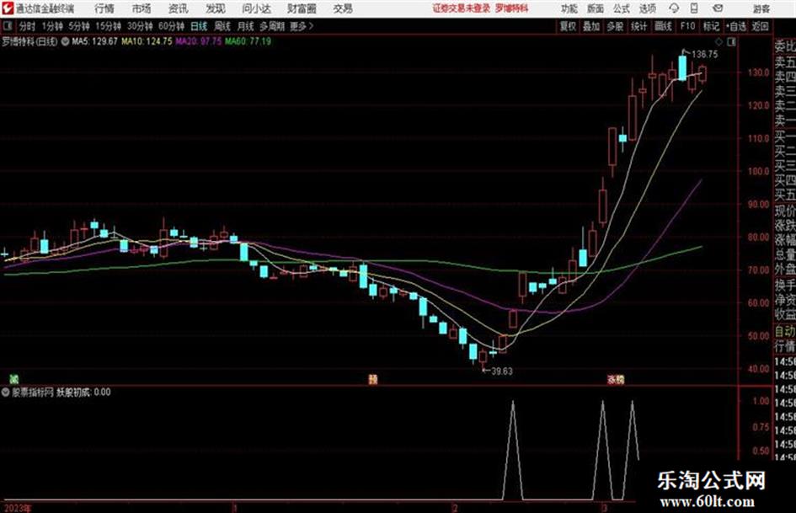796x513 pixels.
Task: Open the 行情 menu
Action: click(x=104, y=8)
